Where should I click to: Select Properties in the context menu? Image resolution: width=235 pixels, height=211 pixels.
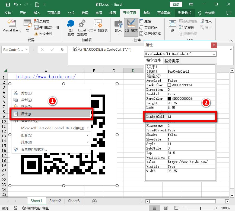click(51, 114)
